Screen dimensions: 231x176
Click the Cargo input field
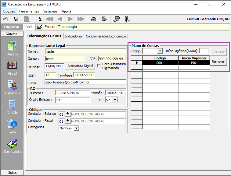click(65, 59)
